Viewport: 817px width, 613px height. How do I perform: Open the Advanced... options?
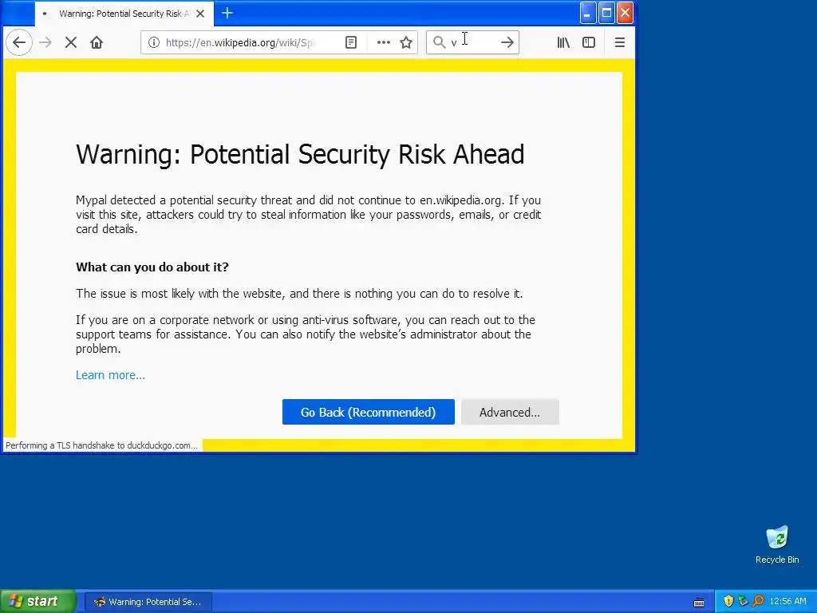pos(510,413)
